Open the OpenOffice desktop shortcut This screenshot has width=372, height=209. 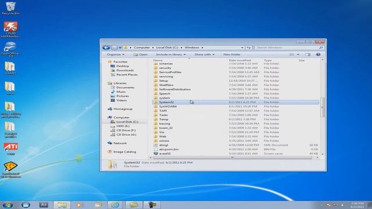tap(10, 49)
